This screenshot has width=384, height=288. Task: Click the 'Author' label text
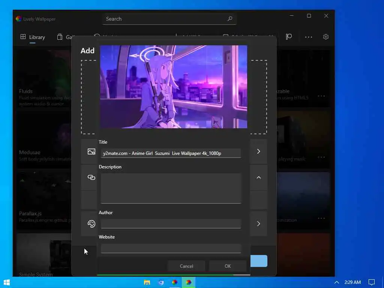[x=105, y=213]
